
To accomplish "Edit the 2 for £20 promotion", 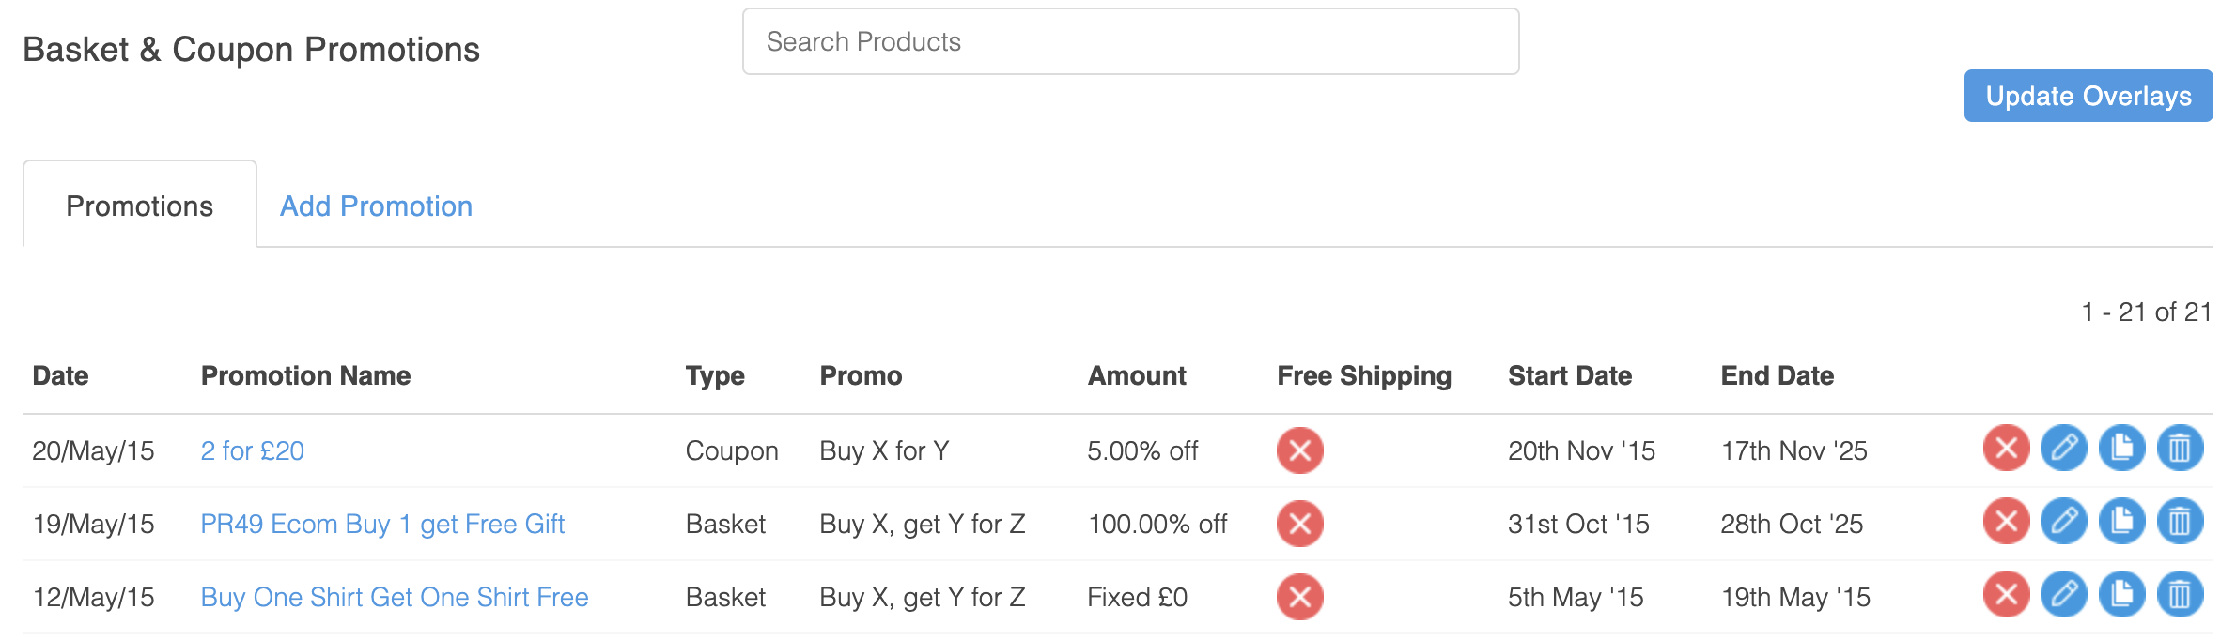I will click(2064, 449).
